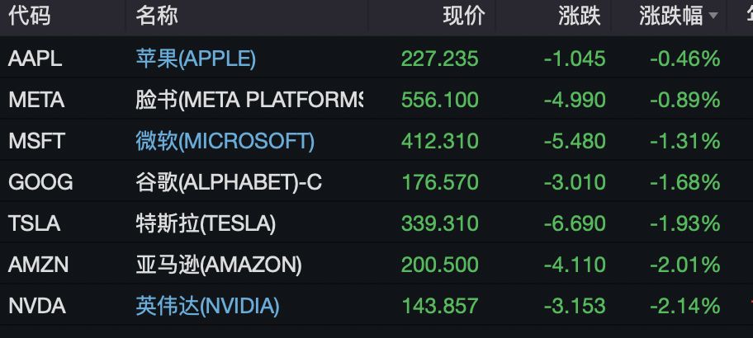Viewport: 753px width, 338px height.
Task: Sort by the 名称 column header
Action: point(157,16)
